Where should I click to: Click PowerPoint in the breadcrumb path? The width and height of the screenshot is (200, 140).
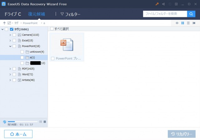tap(30, 23)
